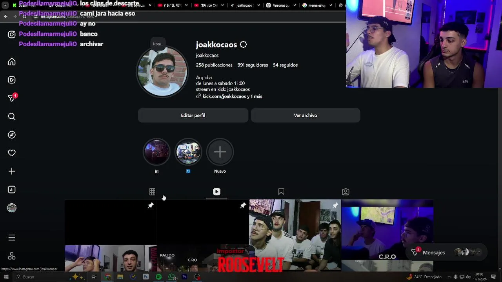
Task: Close the joakkocaos TikTok tab
Action: (x=258, y=5)
